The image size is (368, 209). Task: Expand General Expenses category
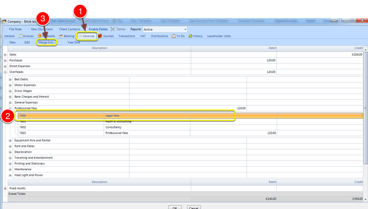tap(10, 103)
